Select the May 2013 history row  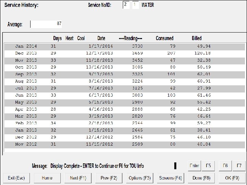coord(125,102)
